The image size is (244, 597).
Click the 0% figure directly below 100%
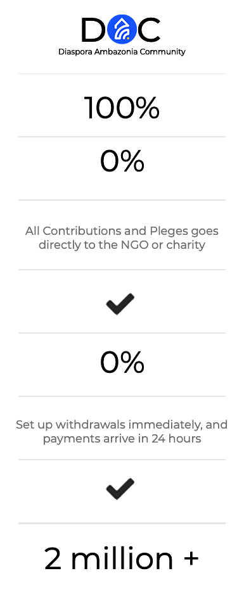(x=122, y=161)
